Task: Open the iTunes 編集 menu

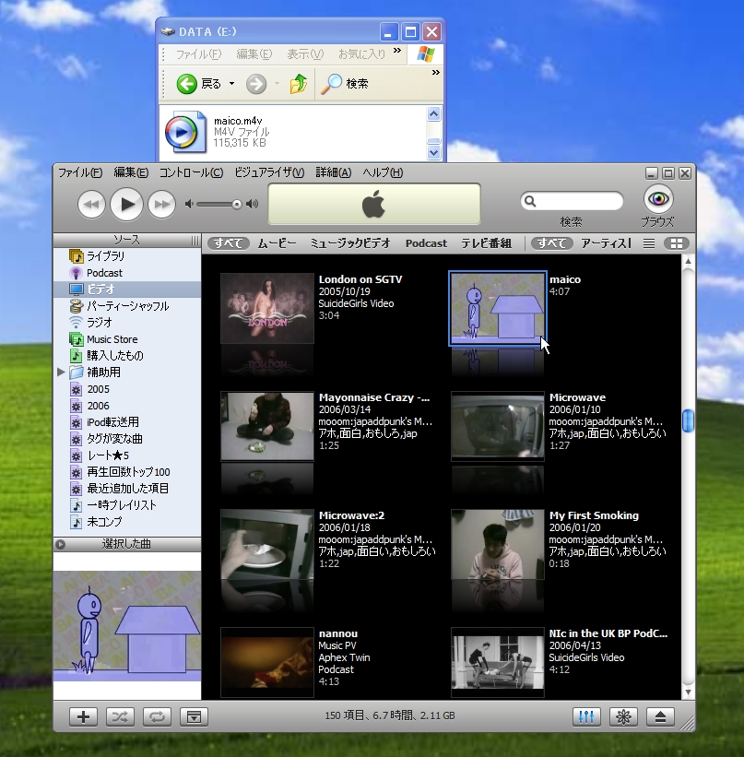Action: (131, 172)
